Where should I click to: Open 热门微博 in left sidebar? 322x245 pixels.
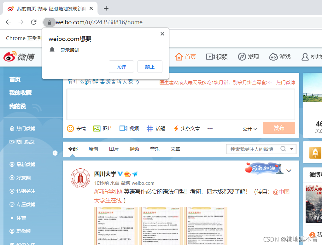pos(23,129)
